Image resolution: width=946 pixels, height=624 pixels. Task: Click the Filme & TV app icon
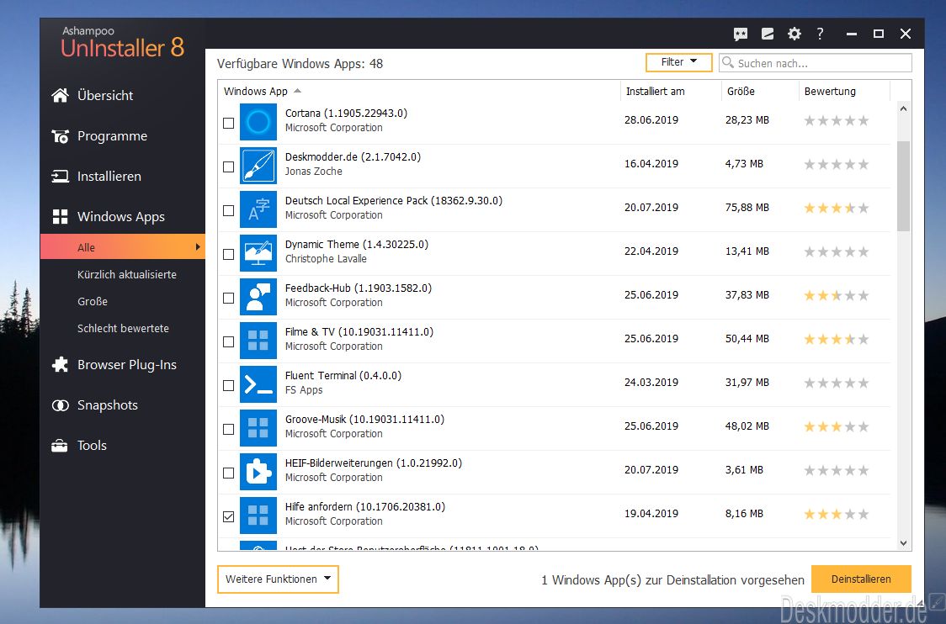pos(258,341)
